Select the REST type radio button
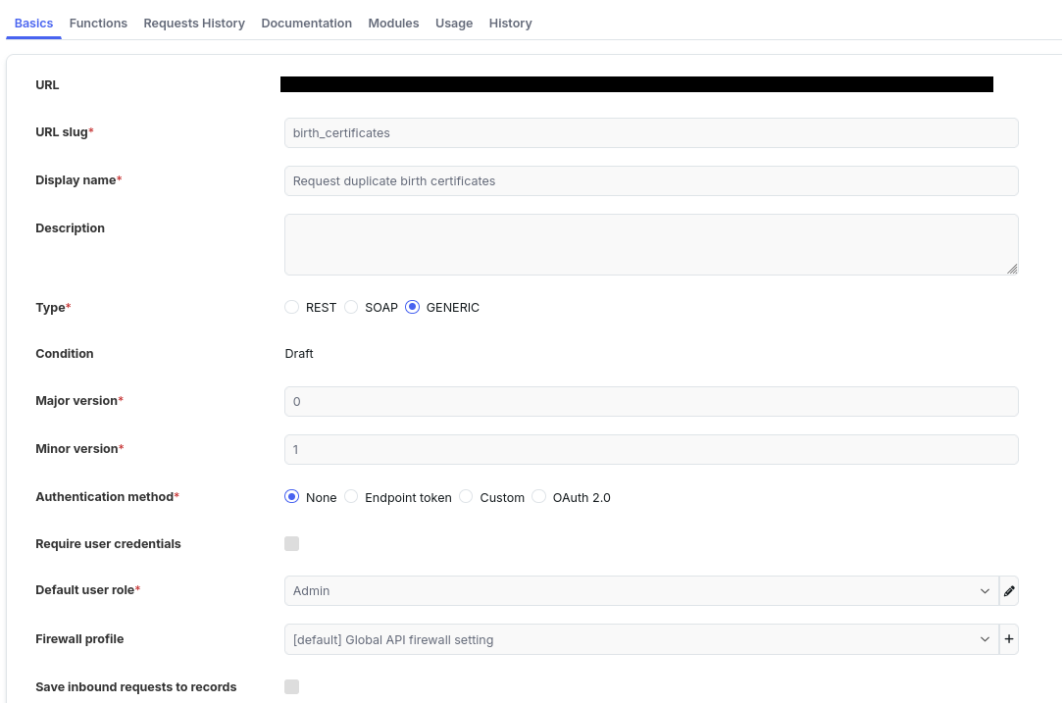The height and width of the screenshot is (703, 1063). (x=291, y=307)
